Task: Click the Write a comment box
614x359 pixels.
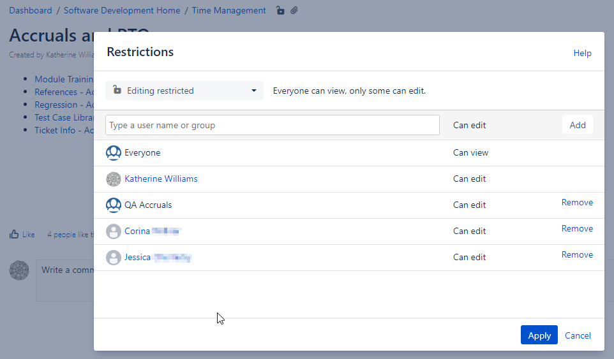Action: [65, 281]
